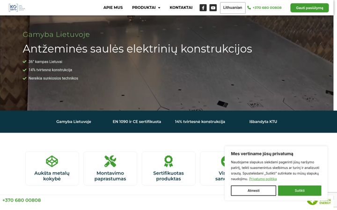Click the Sertifikuotas produktas card title

(x=168, y=176)
